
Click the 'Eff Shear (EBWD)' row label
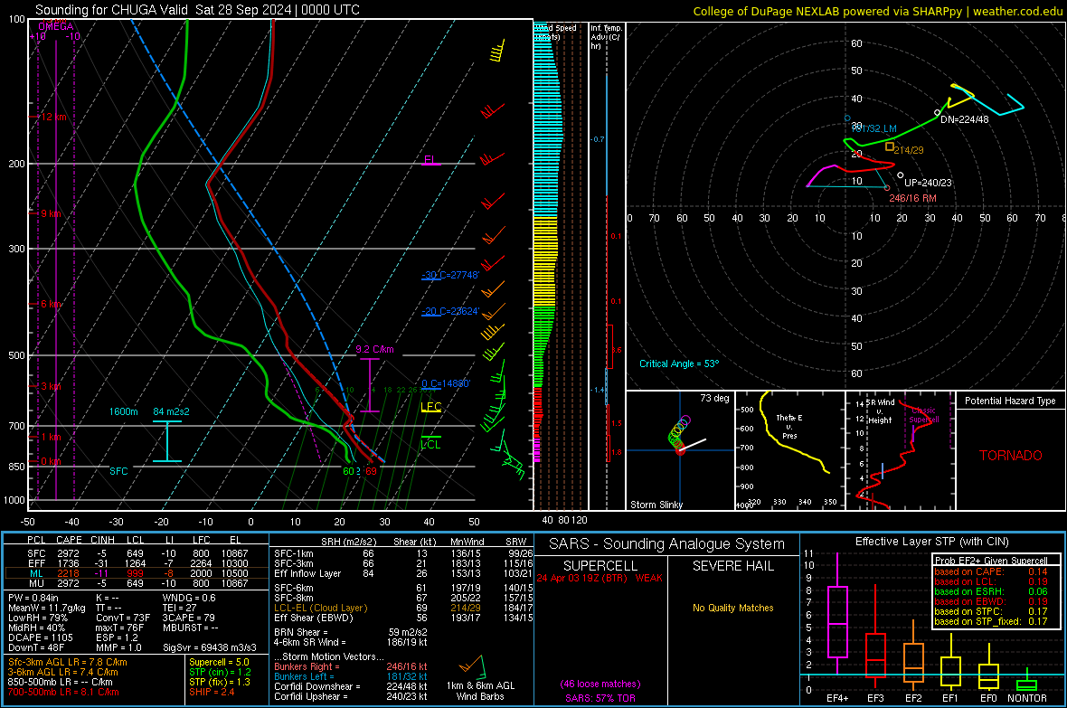[x=314, y=618]
